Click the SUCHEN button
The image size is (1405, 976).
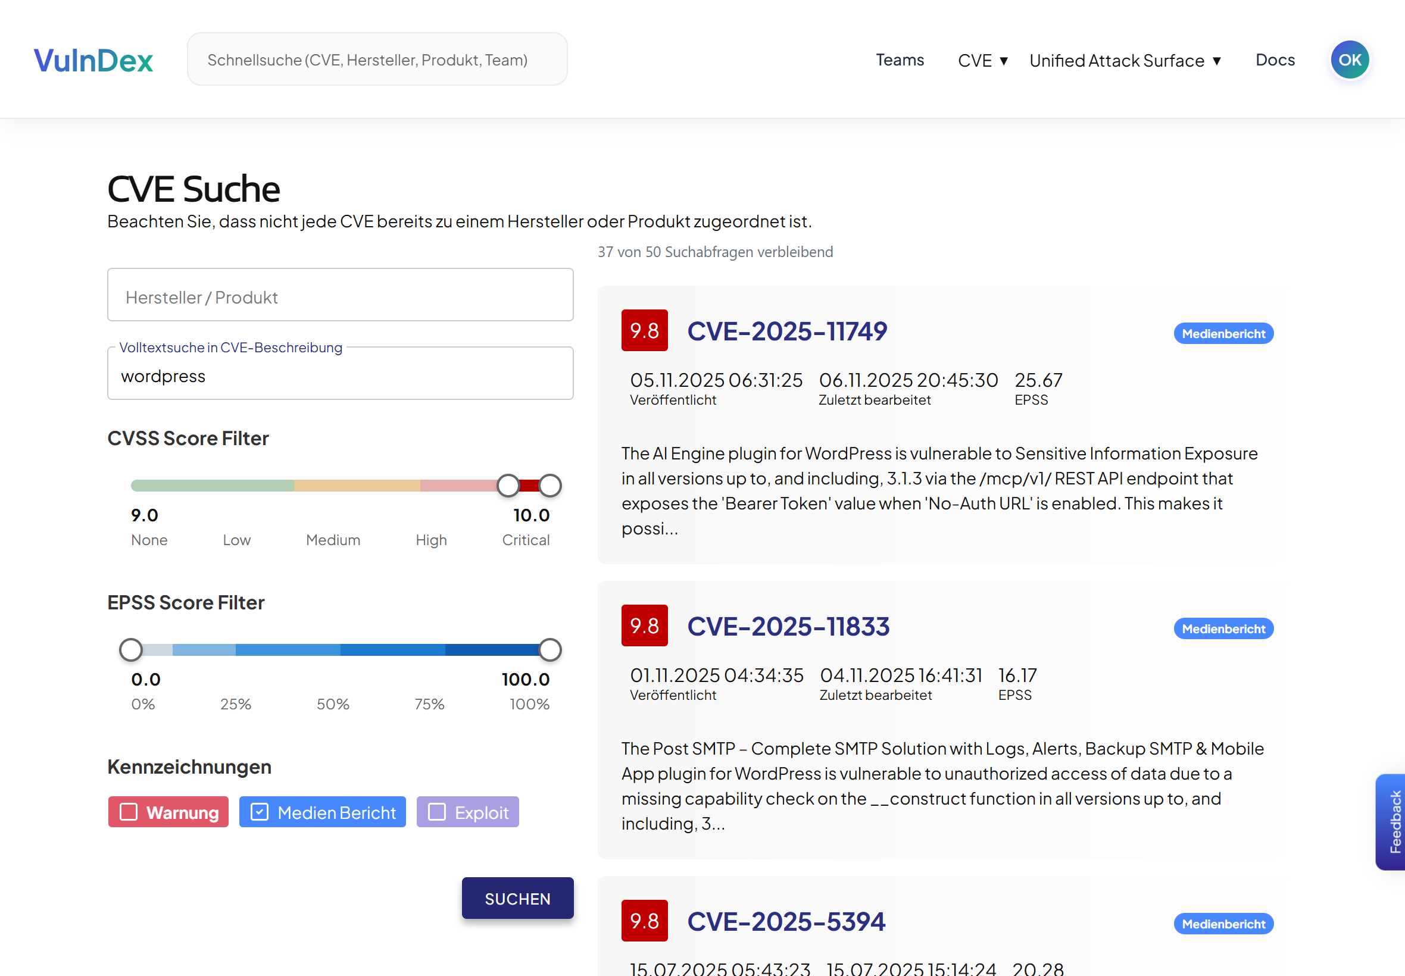pos(517,898)
